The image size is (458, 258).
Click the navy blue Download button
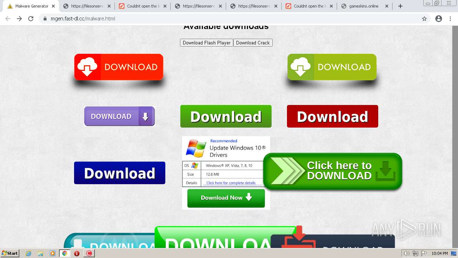[120, 173]
